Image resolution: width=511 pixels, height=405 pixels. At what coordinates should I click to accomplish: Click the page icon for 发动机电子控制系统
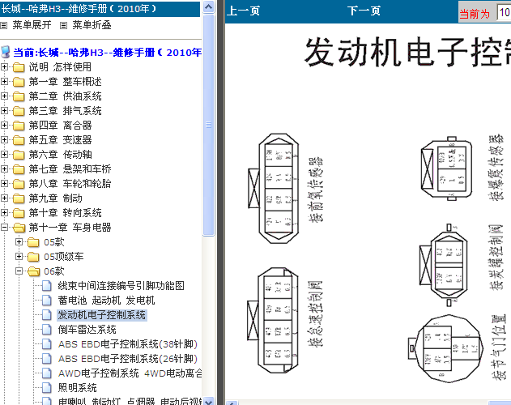pyautogui.click(x=47, y=315)
